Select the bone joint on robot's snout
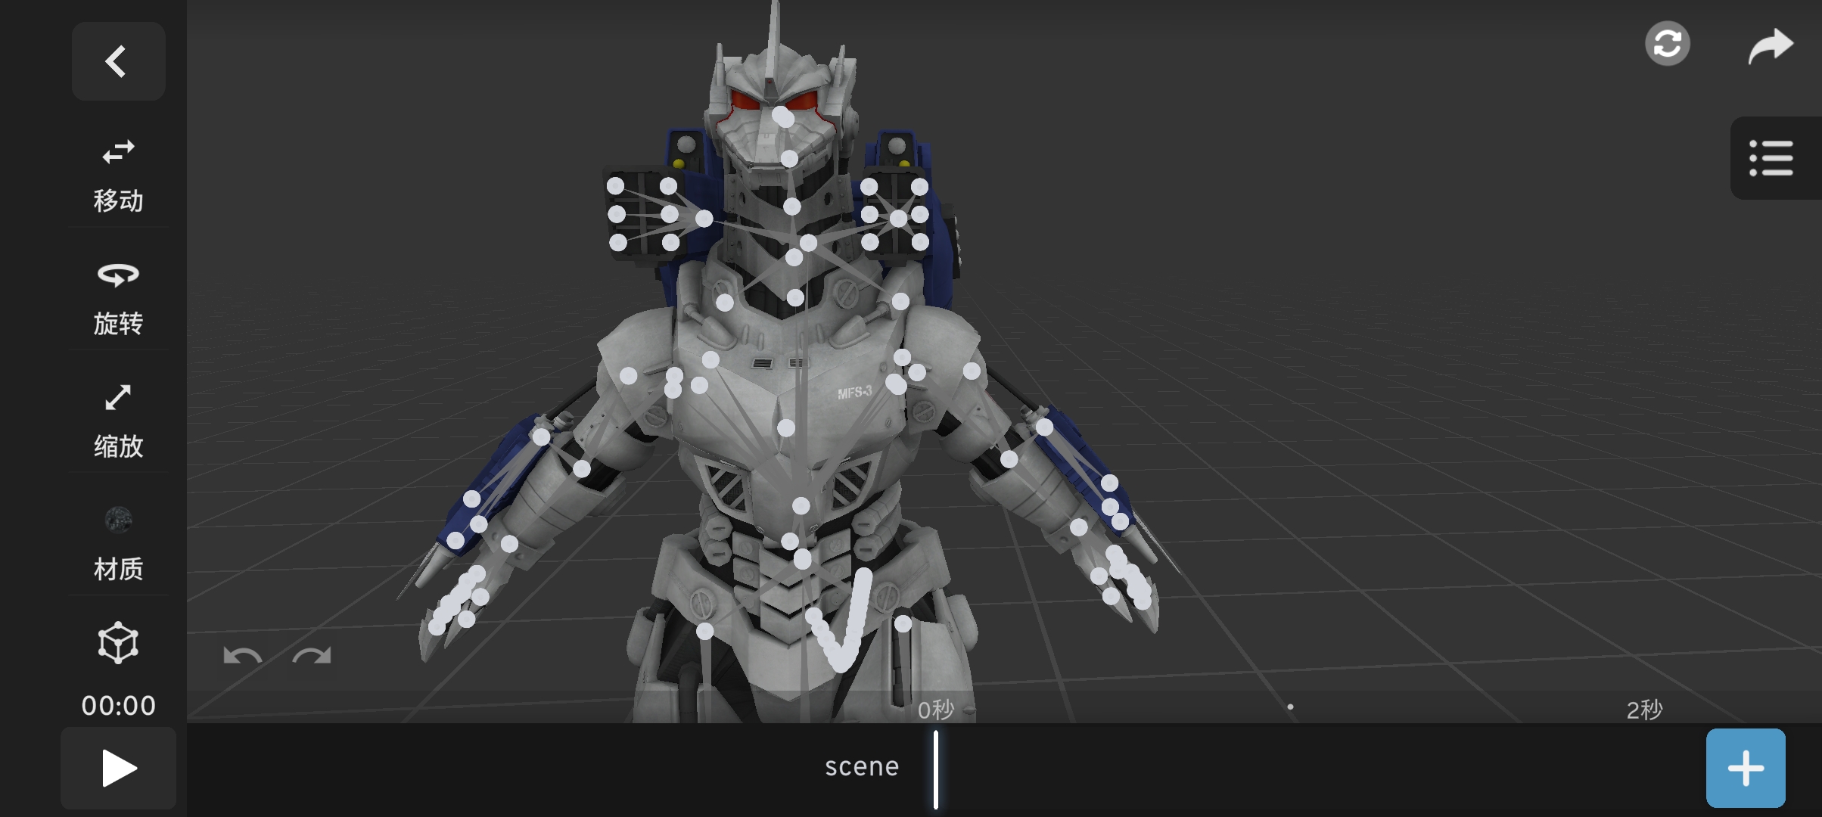Viewport: 1822px width, 817px height. (789, 159)
